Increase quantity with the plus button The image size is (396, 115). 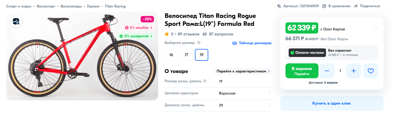point(353,71)
